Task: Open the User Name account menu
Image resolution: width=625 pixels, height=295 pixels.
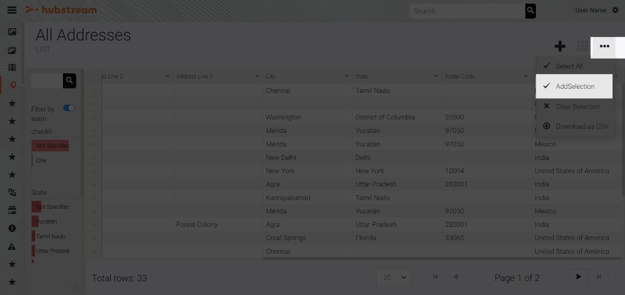Action: tap(591, 10)
